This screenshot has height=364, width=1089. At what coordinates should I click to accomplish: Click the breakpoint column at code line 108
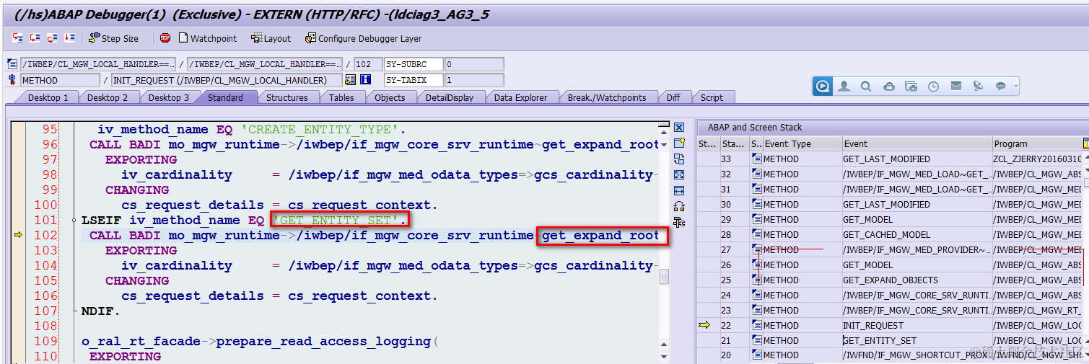coord(18,326)
